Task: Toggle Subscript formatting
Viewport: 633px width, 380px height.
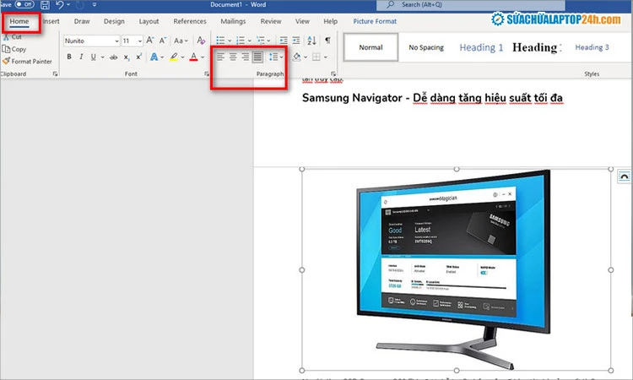Action: tap(127, 57)
